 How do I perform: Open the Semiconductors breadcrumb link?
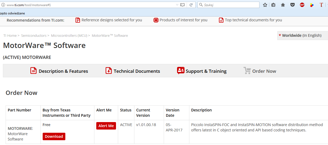[34, 35]
